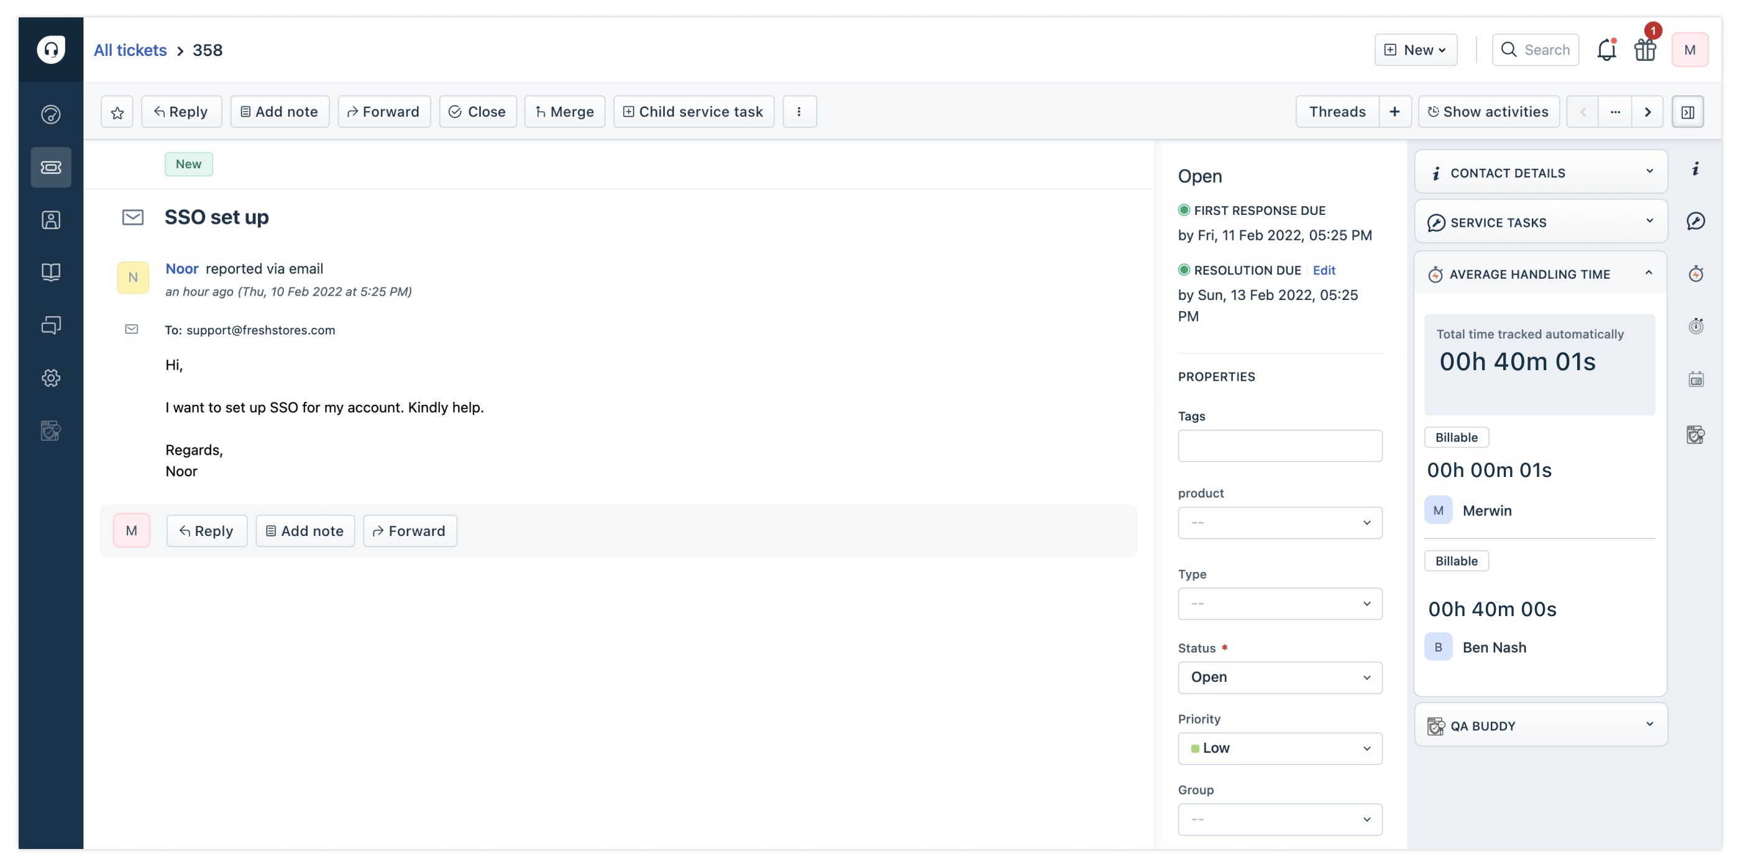Open the Priority dropdown showing Low
Viewport: 1740px width, 867px height.
tap(1280, 748)
